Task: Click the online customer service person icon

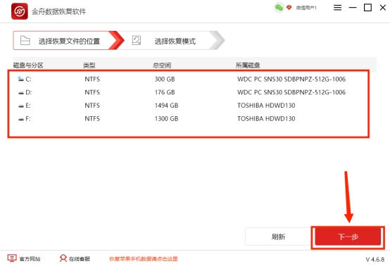Action: point(63,258)
